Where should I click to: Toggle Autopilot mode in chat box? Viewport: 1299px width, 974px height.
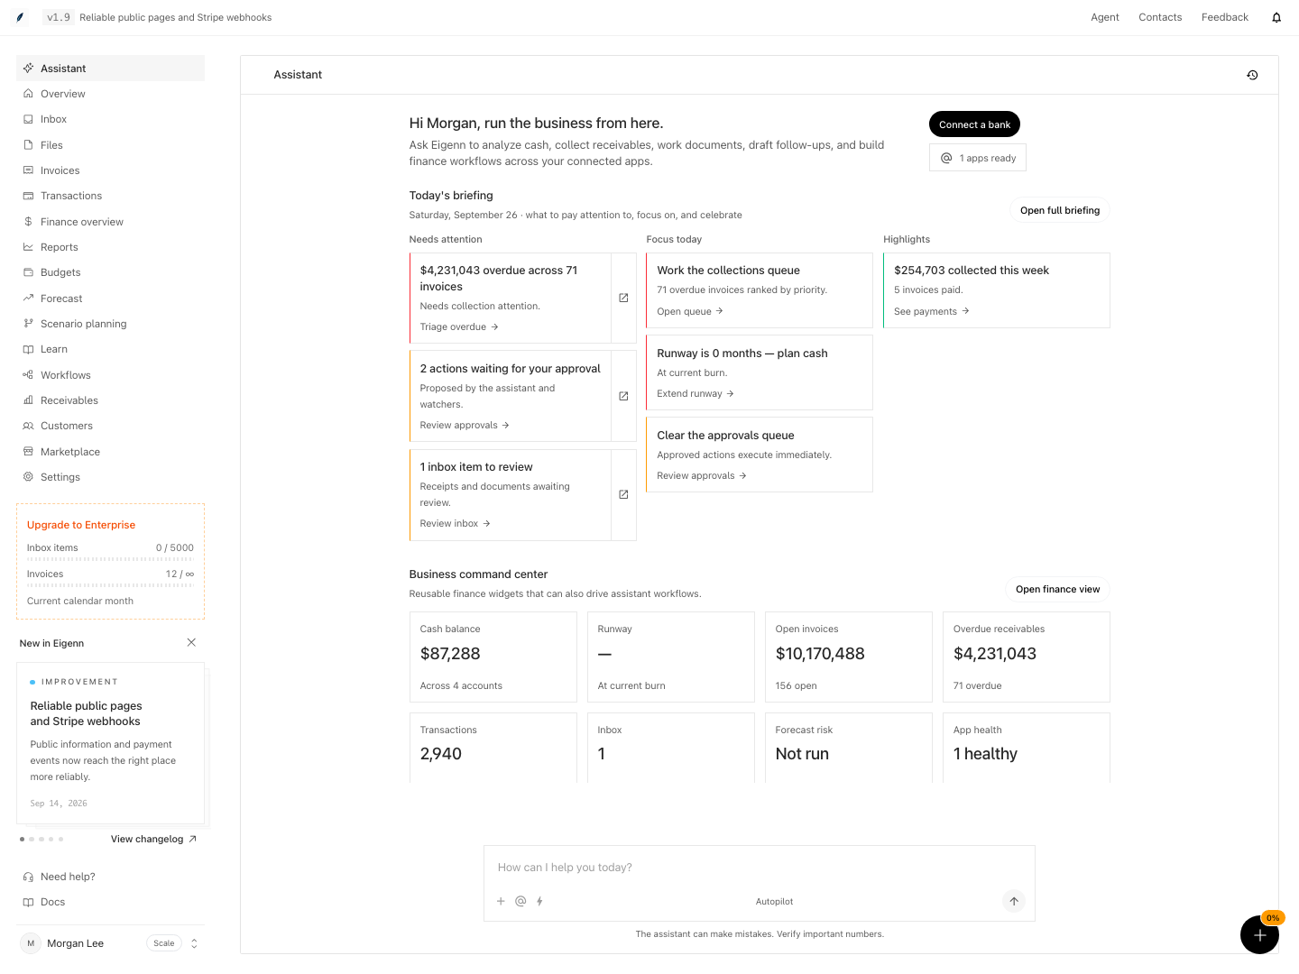tap(774, 902)
